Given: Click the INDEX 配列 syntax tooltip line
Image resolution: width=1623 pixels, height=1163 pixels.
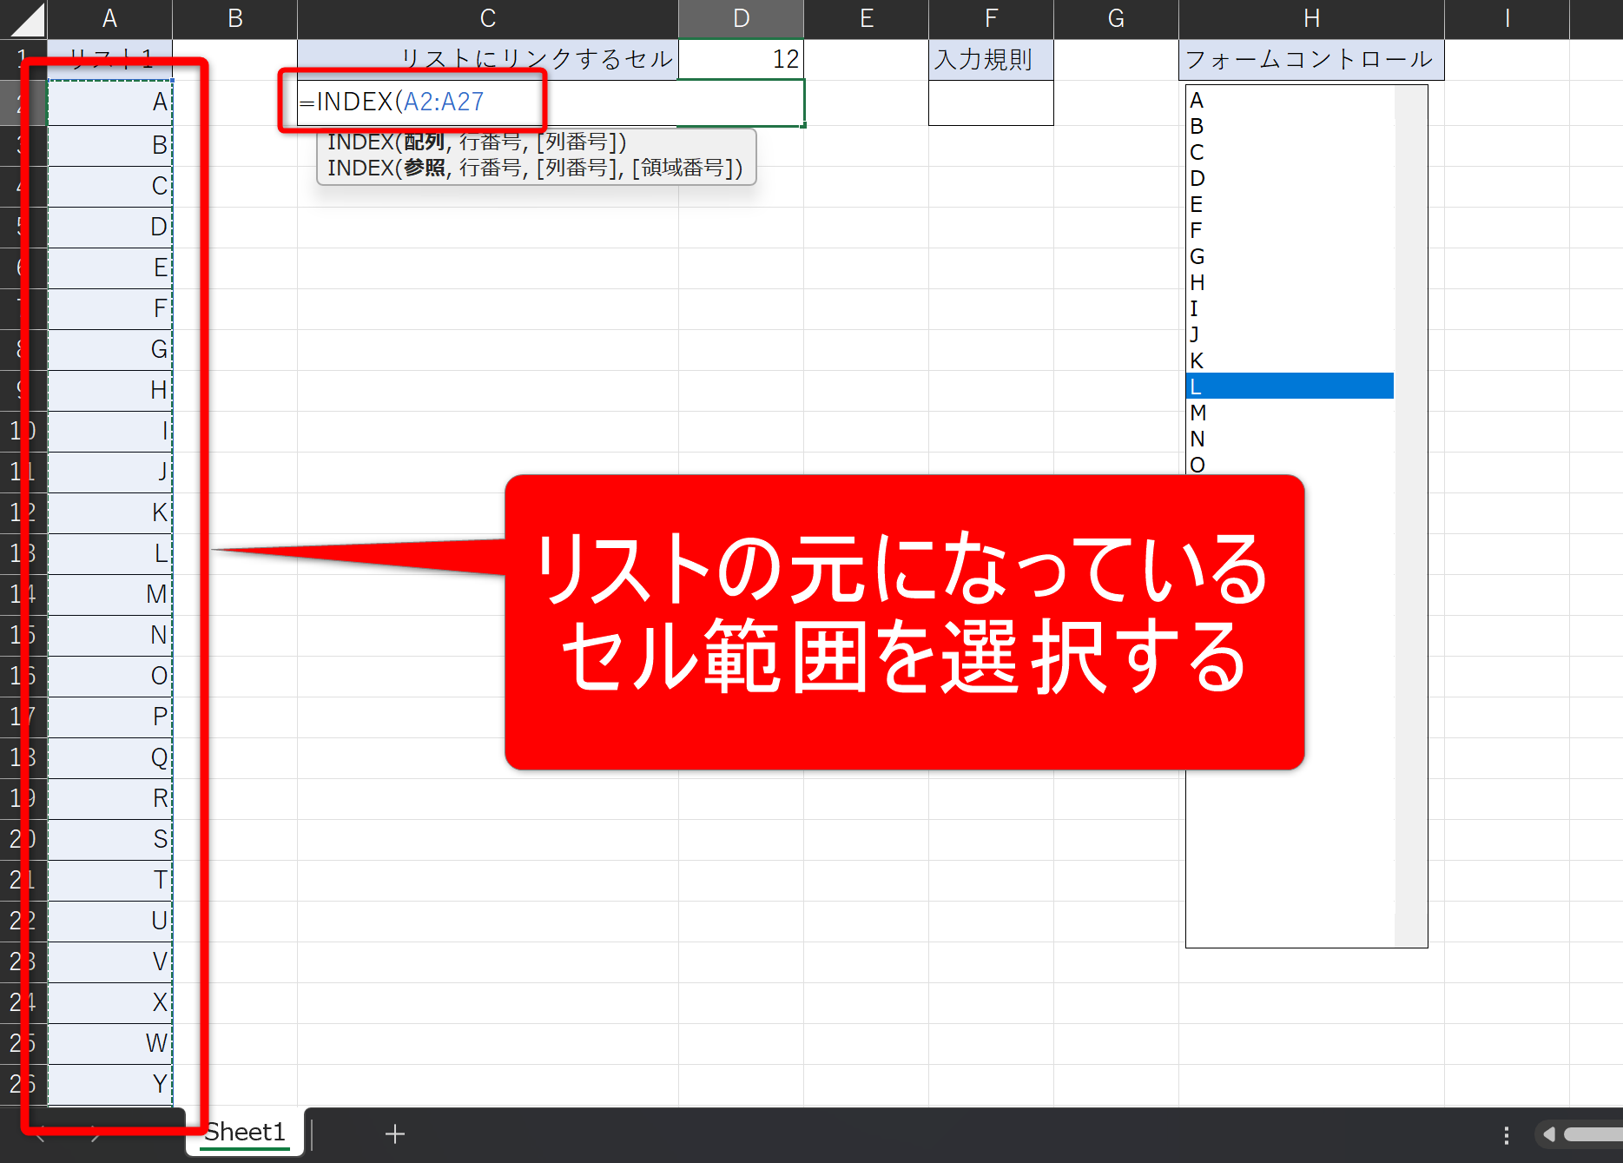Looking at the screenshot, I should pos(477,142).
